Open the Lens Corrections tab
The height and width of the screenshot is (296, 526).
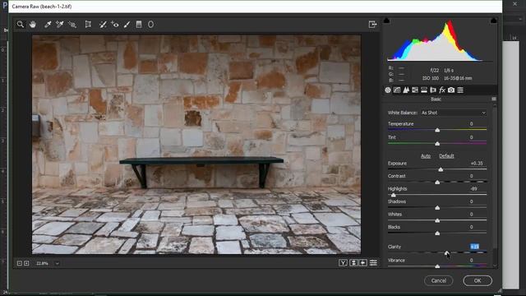(x=433, y=90)
